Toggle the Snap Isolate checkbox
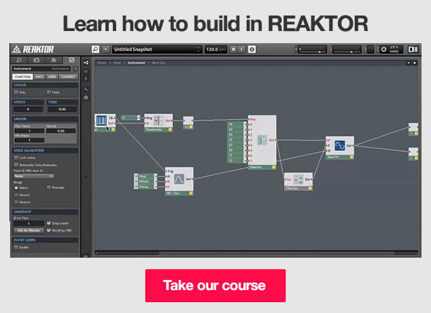 coord(49,223)
